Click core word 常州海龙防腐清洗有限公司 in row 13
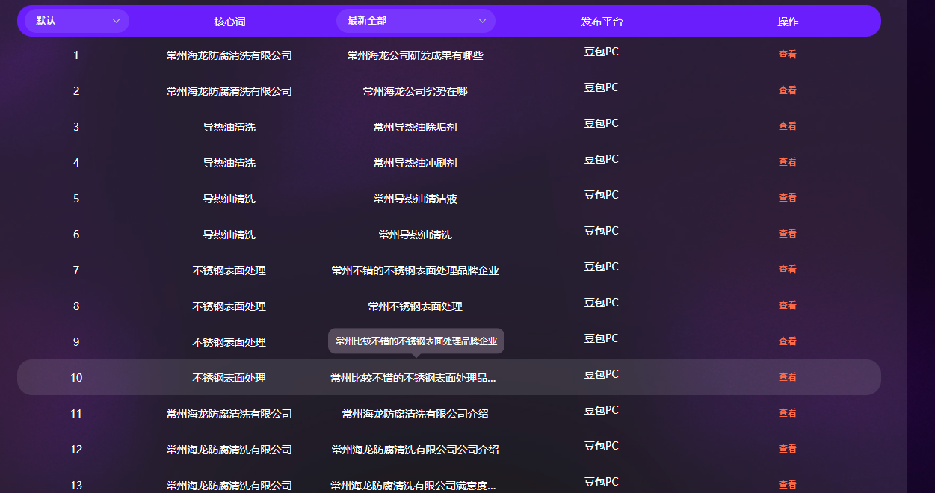This screenshot has width=935, height=493. [229, 486]
